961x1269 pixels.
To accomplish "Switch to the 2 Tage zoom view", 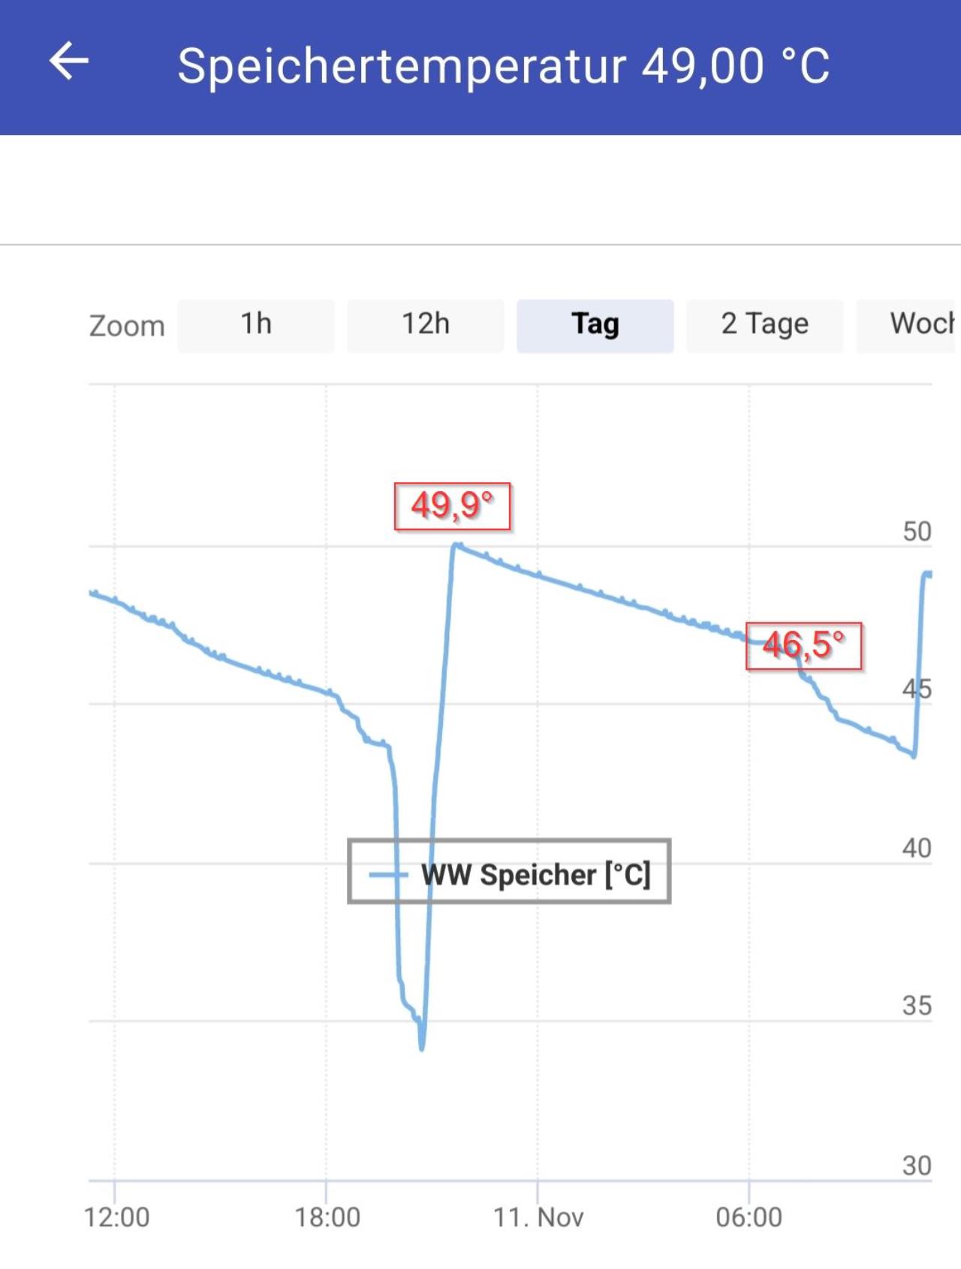I will 765,326.
